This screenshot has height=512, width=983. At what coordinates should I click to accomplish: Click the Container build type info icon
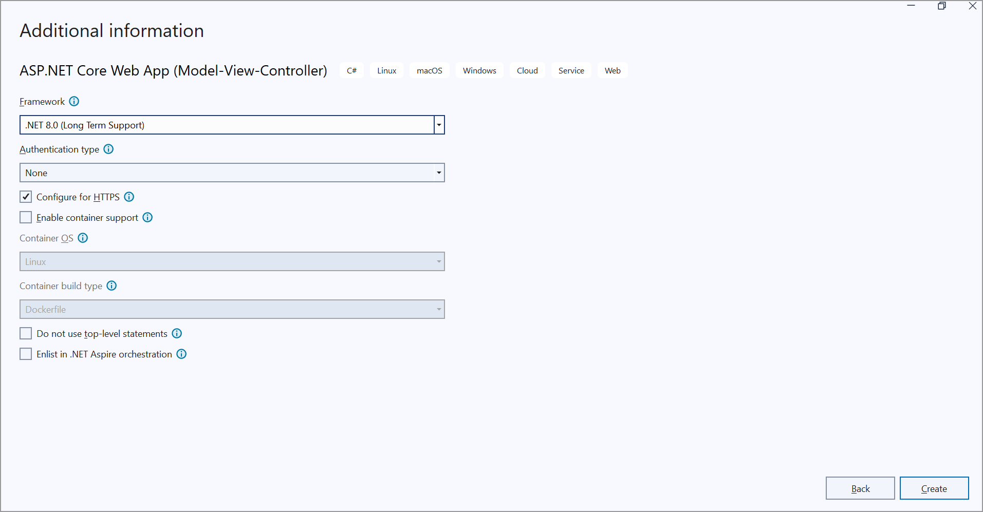(112, 286)
